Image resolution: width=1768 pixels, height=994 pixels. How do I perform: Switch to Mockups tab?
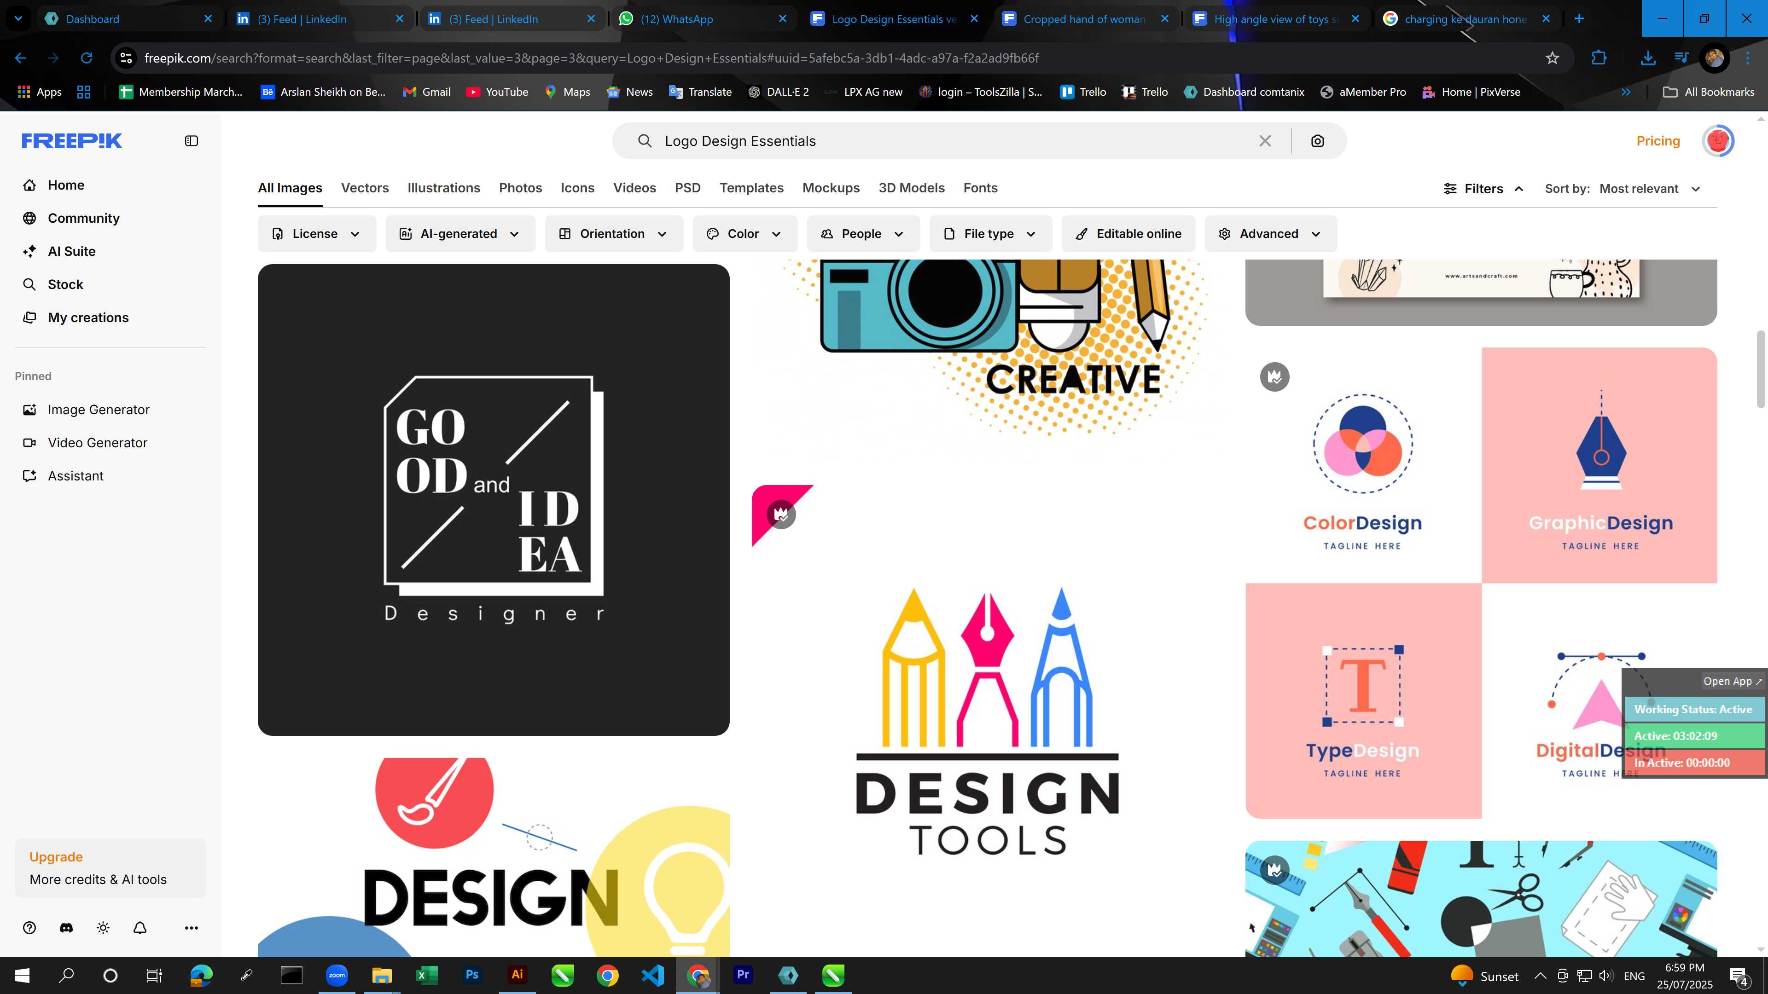tap(831, 188)
